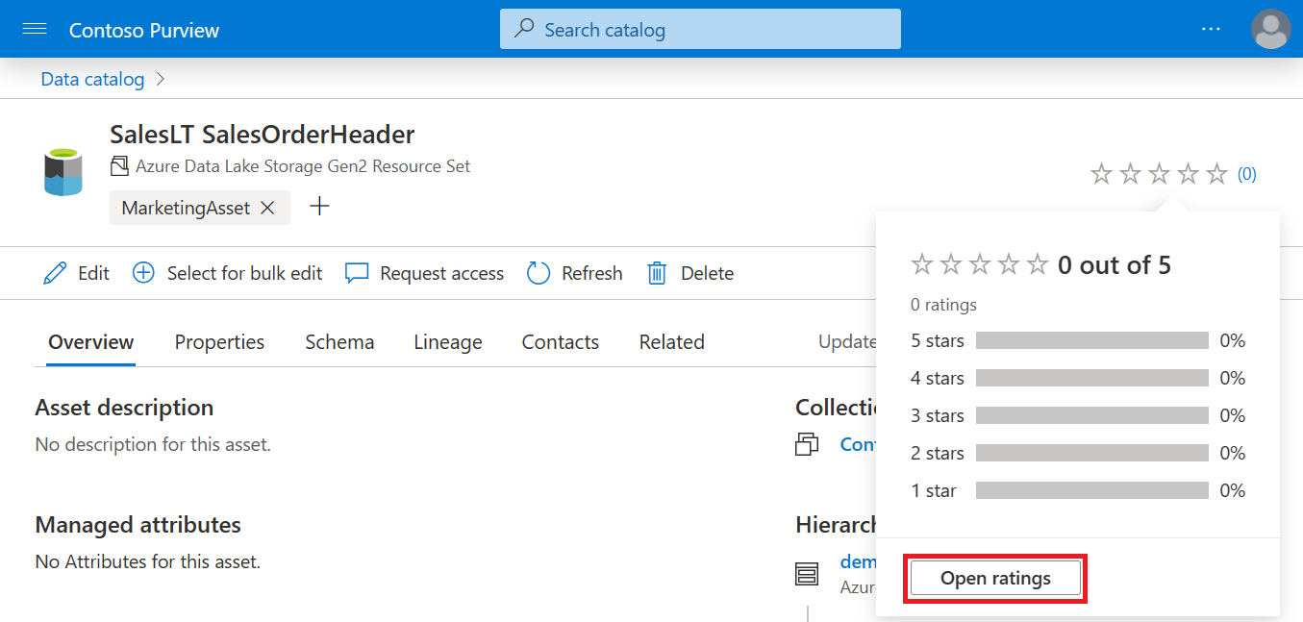Click the Open ratings button

[995, 578]
